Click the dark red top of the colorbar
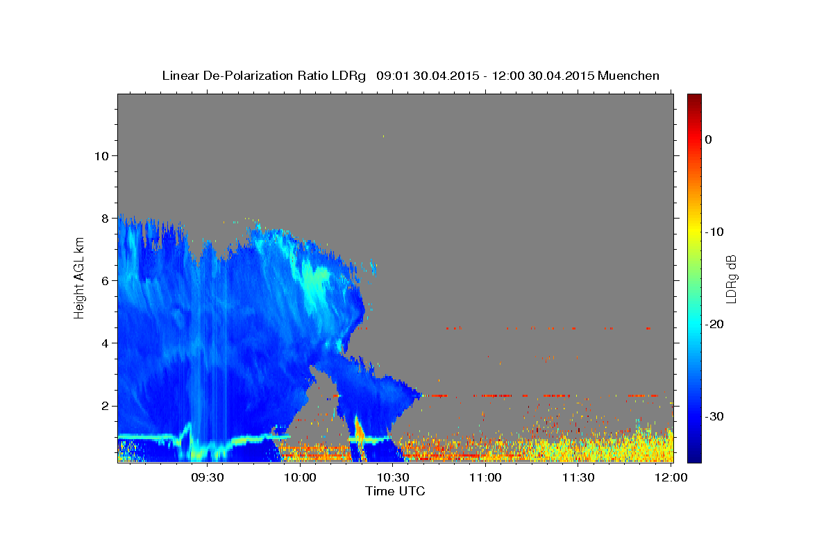The image size is (833, 555). click(694, 101)
